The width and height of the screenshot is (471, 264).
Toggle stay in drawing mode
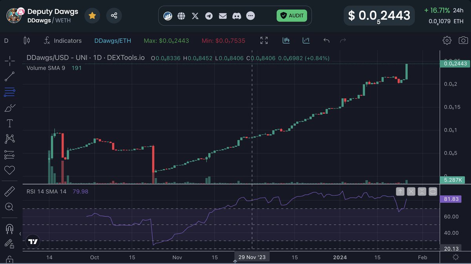pos(10,244)
